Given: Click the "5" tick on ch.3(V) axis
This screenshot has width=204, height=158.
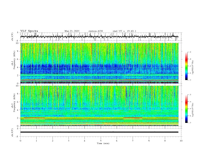Looking at the screenshot, I should [x=18, y=129].
